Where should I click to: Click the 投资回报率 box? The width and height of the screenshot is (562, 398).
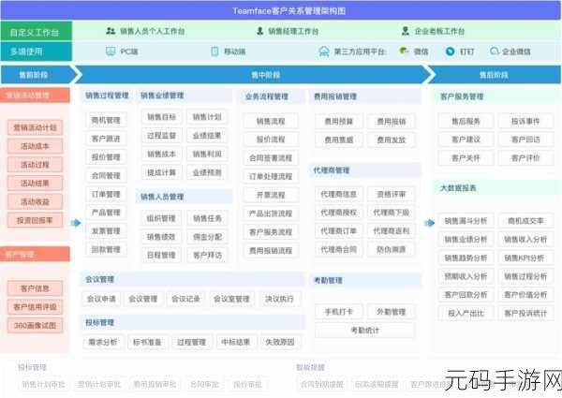(36, 220)
